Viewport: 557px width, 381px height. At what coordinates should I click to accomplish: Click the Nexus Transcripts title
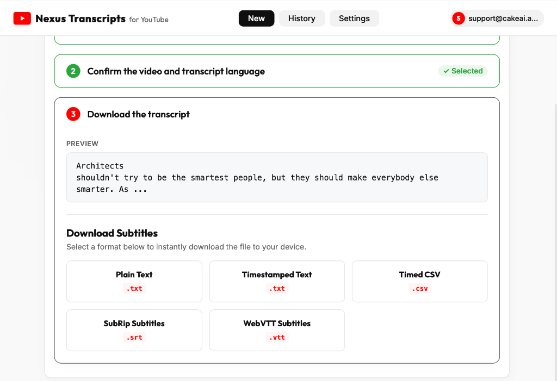click(x=81, y=18)
